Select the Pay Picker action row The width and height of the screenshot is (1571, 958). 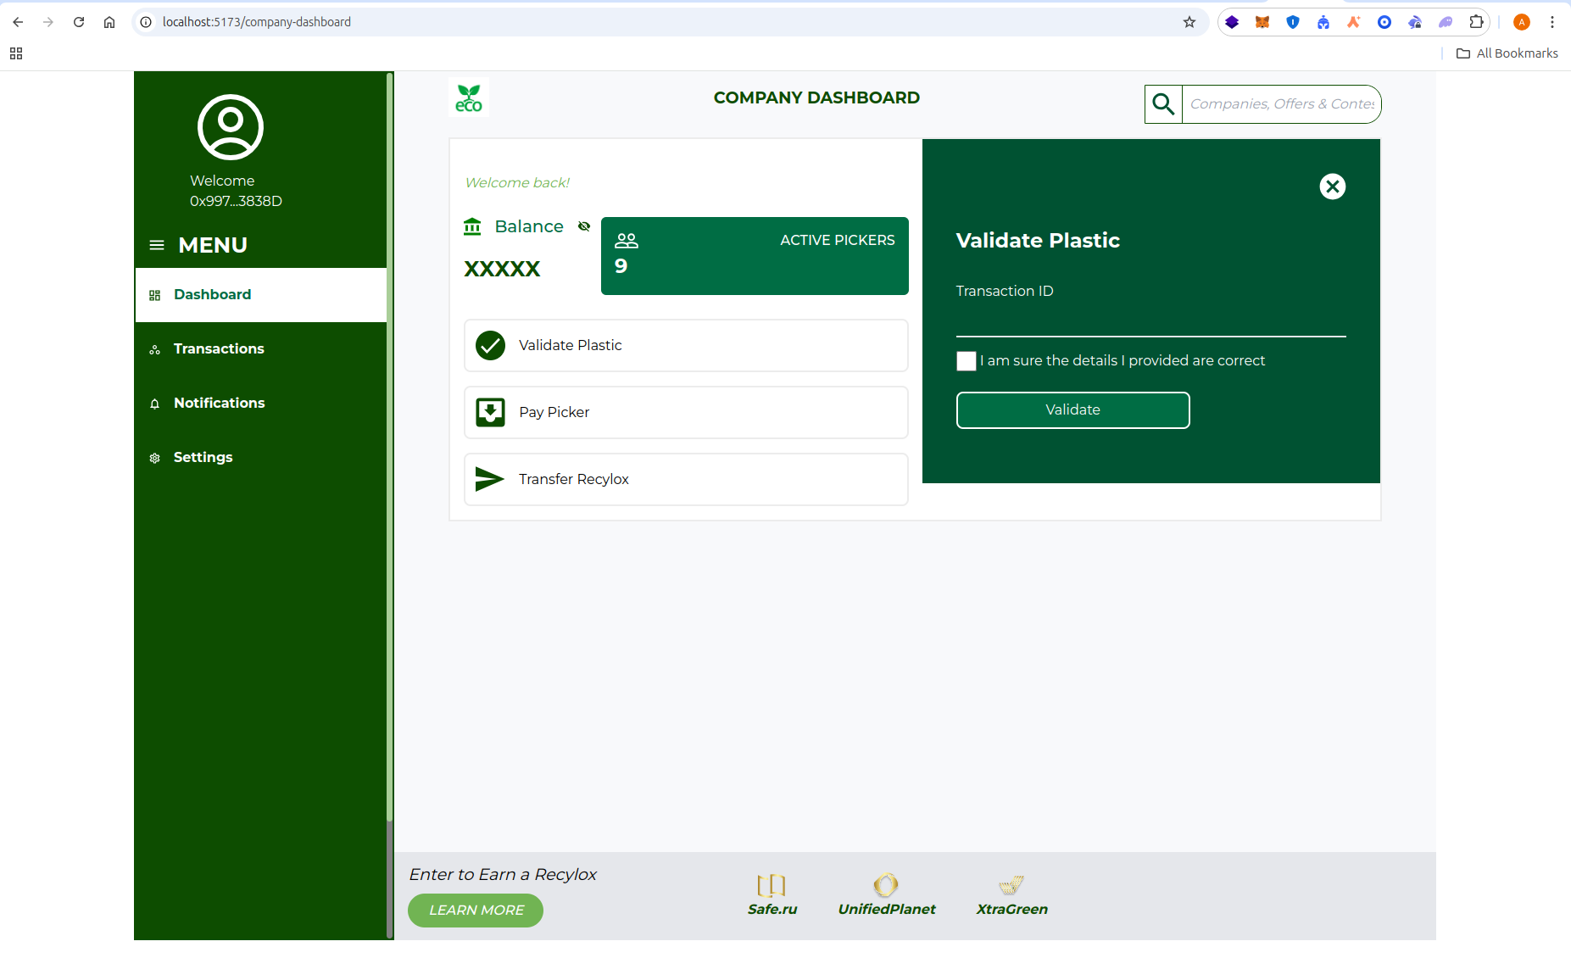coord(686,413)
